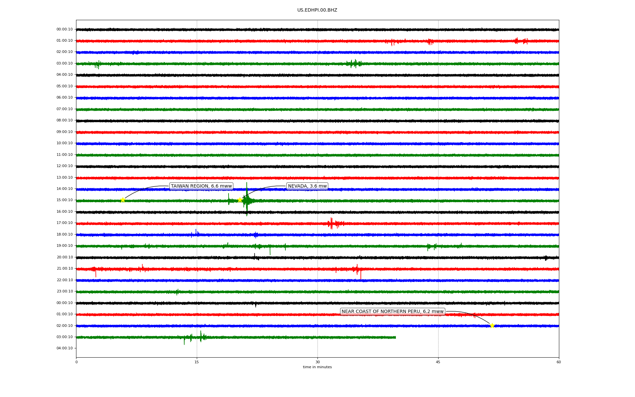
Task: Click the 12:00:10 row label
Action: tap(64, 166)
